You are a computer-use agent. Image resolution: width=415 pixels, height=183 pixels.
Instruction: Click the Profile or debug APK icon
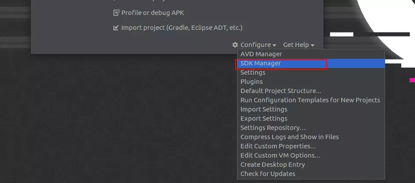click(116, 13)
